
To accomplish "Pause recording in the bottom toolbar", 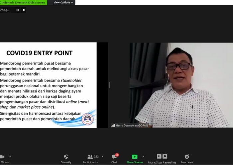I will tap(159, 156).
